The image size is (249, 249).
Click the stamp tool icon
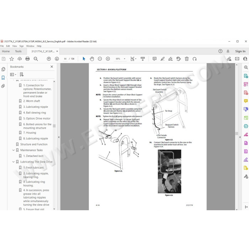pyautogui.click(x=179, y=59)
